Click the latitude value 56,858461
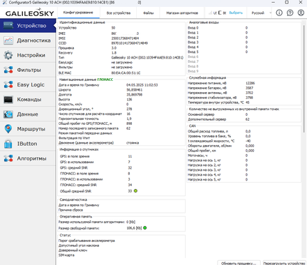Viewport: 307px width, 265px height. [x=135, y=90]
